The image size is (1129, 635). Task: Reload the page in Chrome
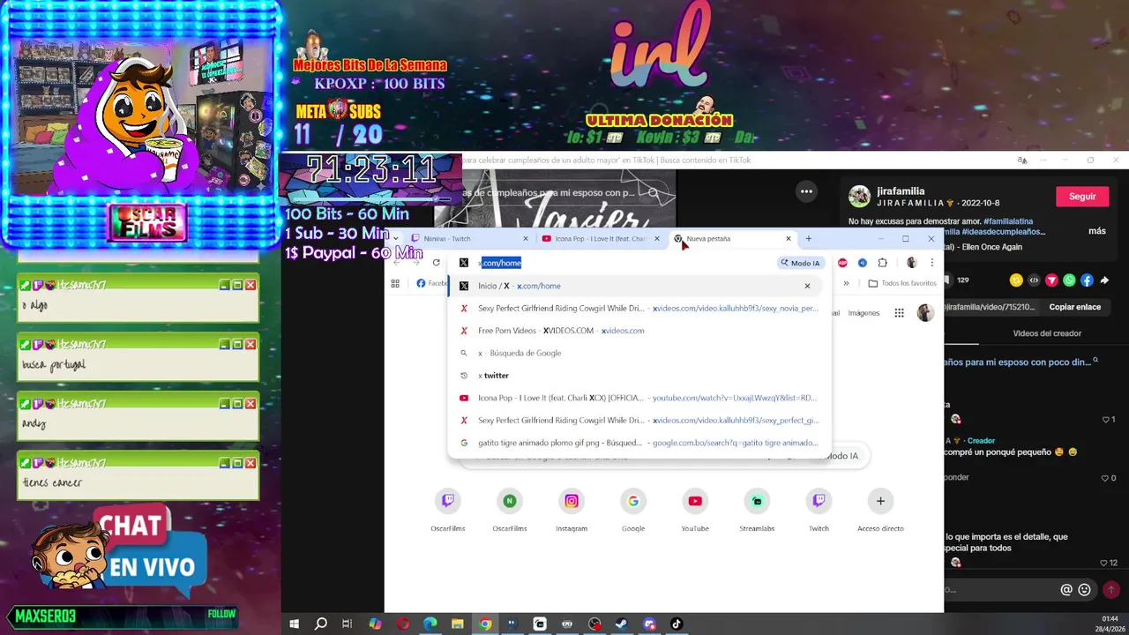pyautogui.click(x=436, y=263)
